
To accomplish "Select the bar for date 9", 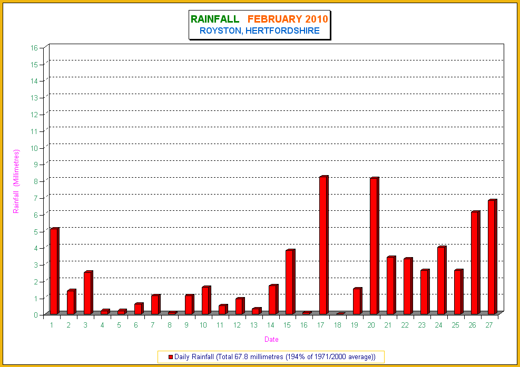I will click(x=189, y=304).
